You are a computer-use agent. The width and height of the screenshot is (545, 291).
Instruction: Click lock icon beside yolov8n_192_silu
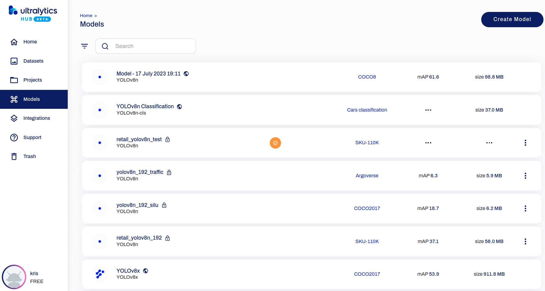point(164,205)
